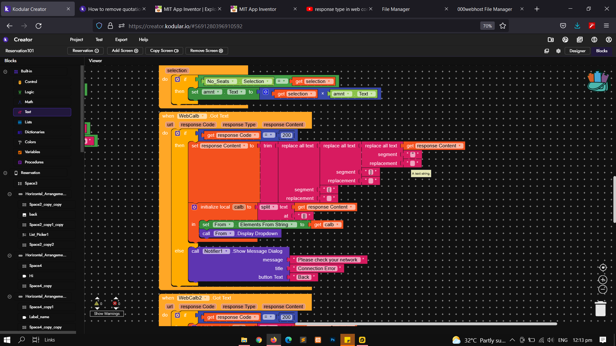The image size is (616, 346).
Task: Toggle the mutator gear on if block
Action: point(177,133)
